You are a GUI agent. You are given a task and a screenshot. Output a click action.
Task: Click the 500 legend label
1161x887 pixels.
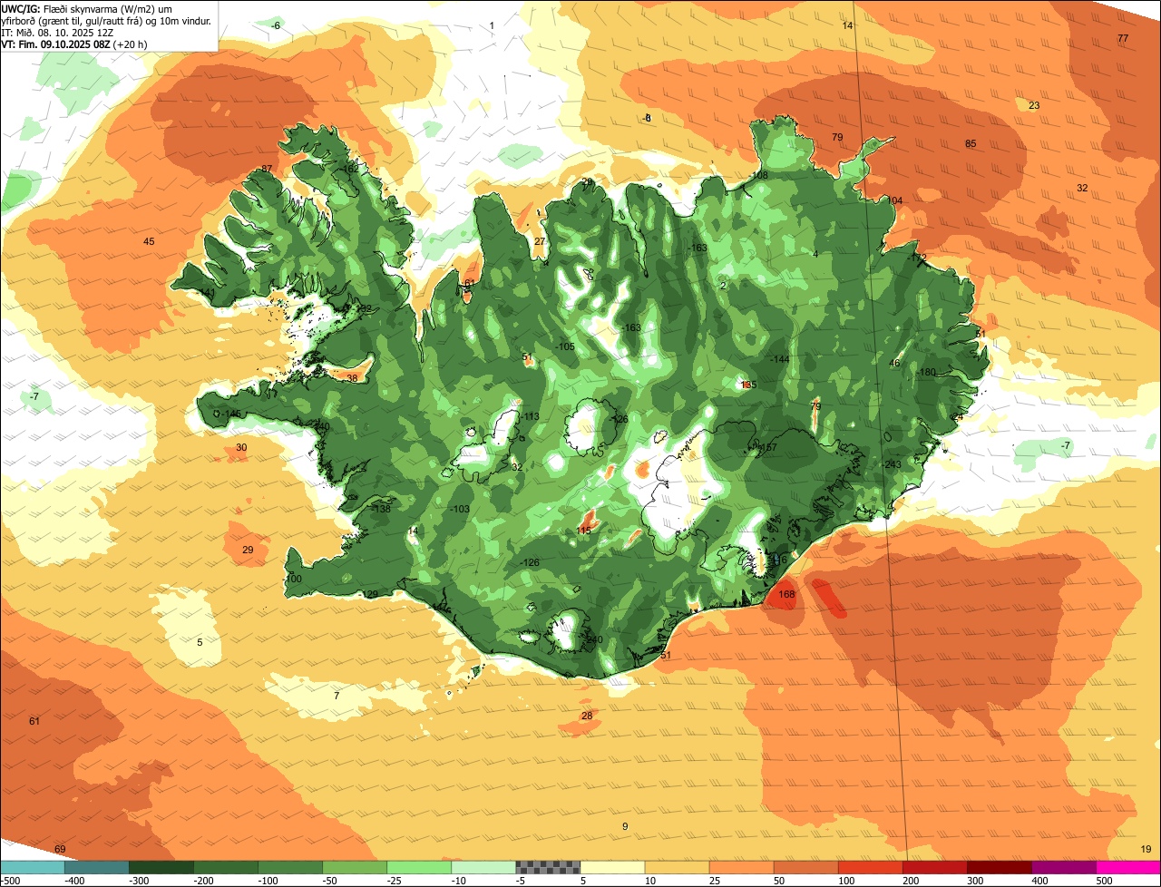click(1104, 881)
